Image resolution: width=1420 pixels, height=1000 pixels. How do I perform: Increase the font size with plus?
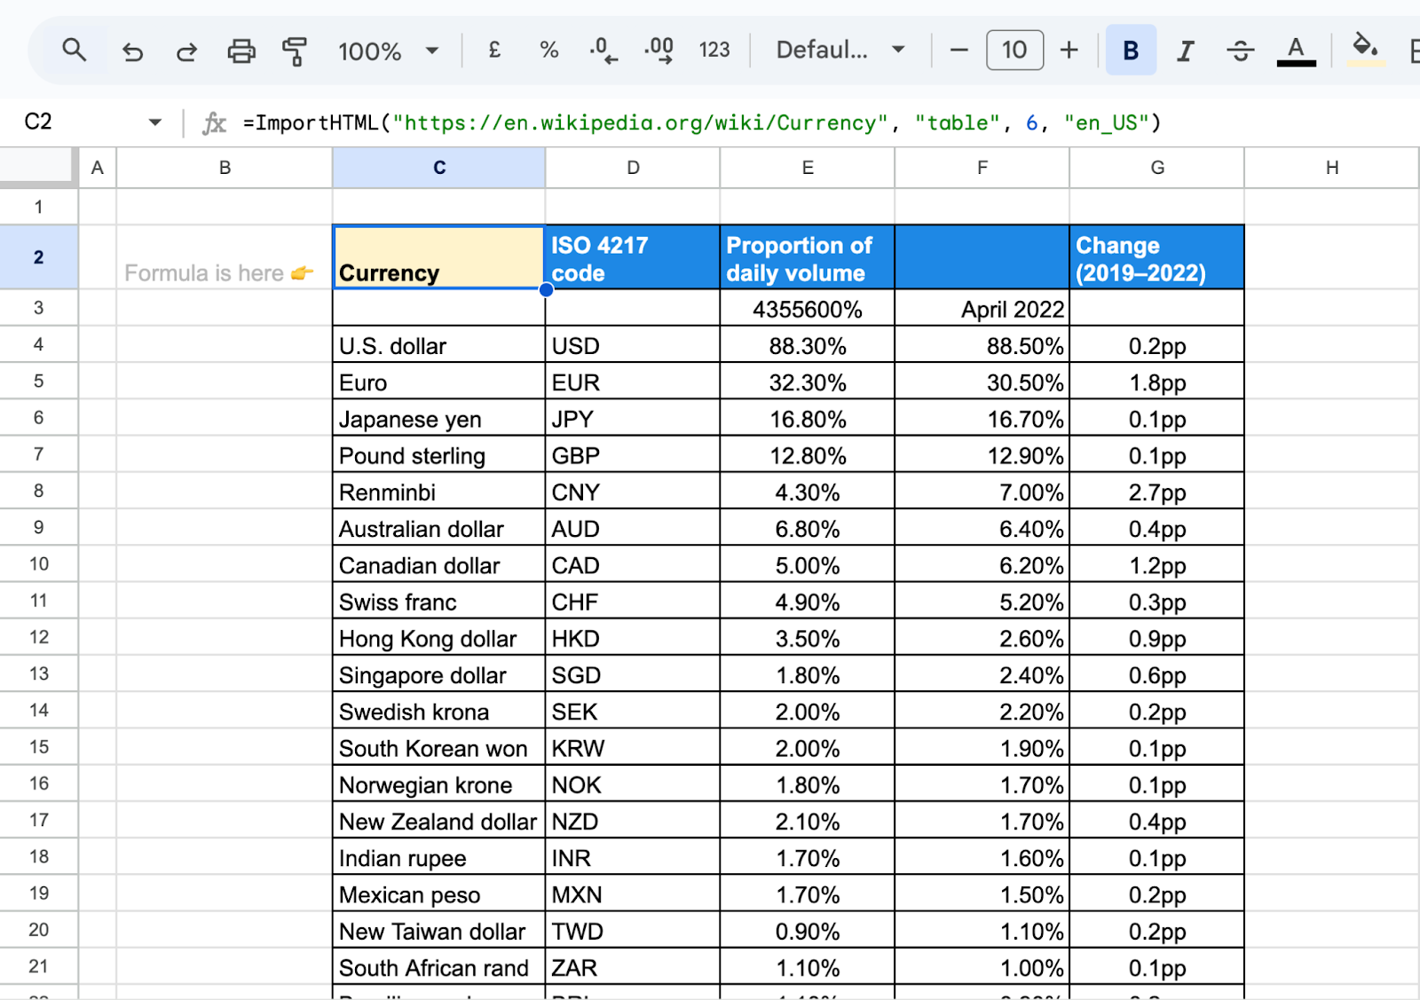pyautogui.click(x=1069, y=51)
